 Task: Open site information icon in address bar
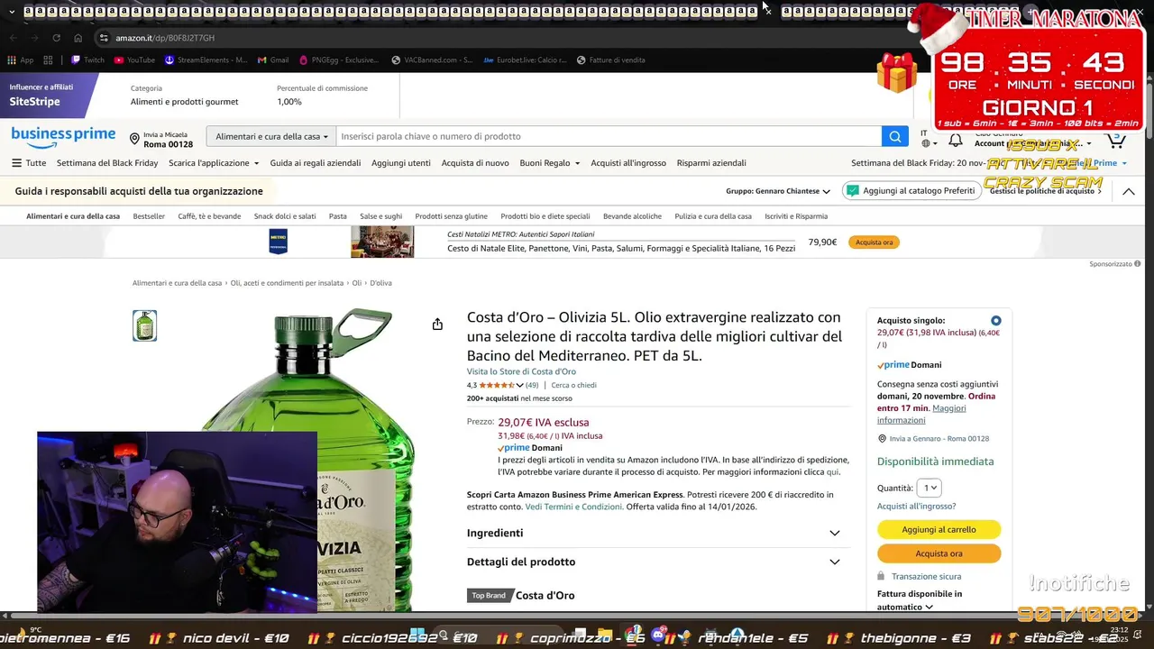[x=104, y=38]
